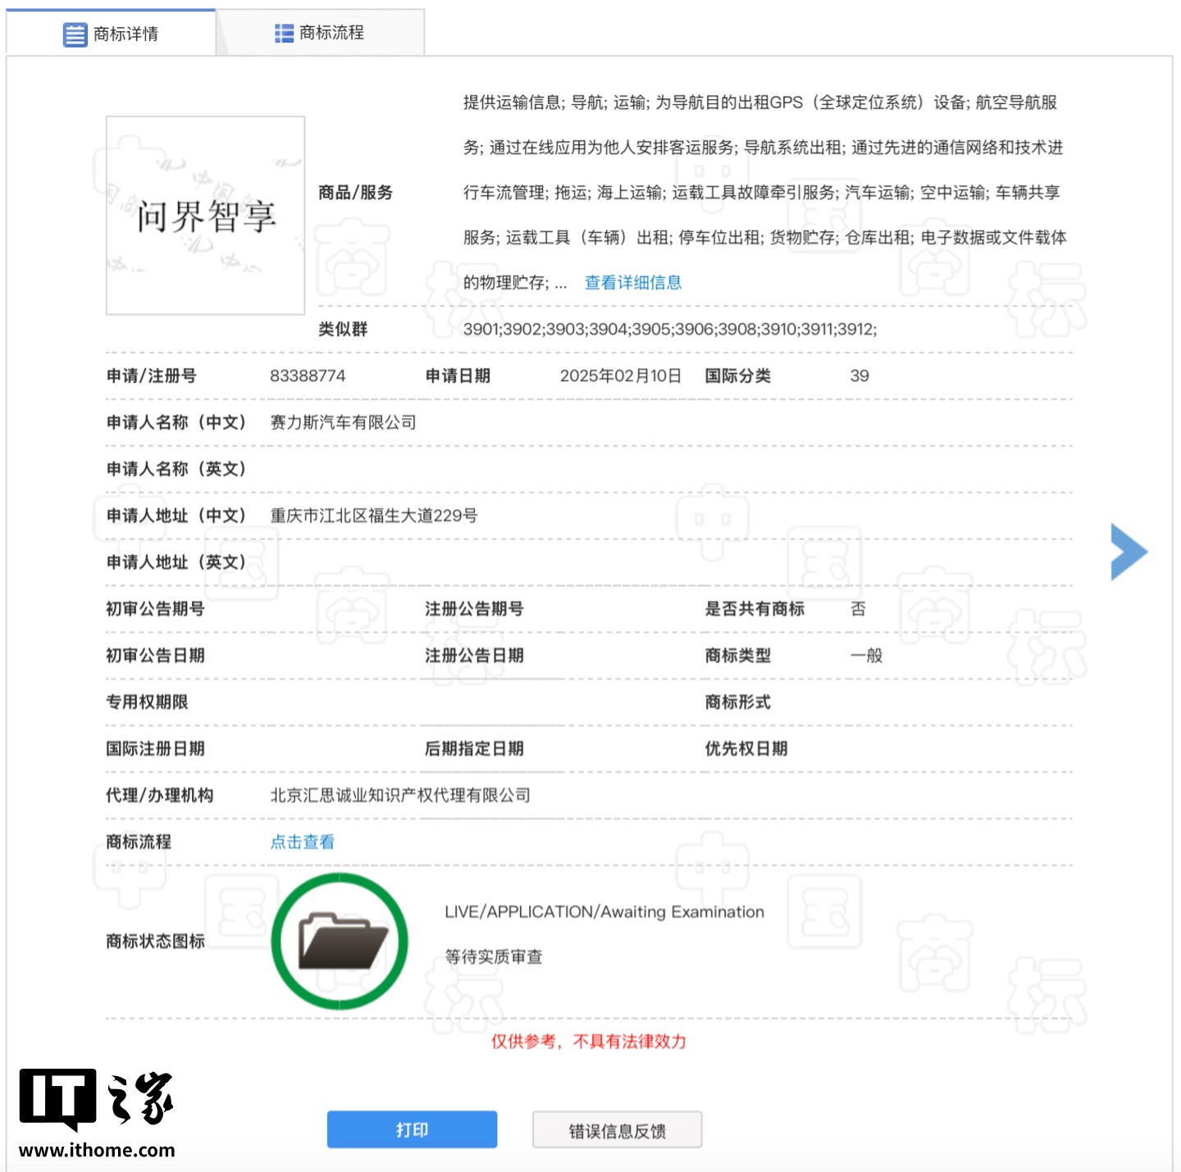Select the application number 83388774
Image resolution: width=1181 pixels, height=1172 pixels.
pyautogui.click(x=308, y=376)
